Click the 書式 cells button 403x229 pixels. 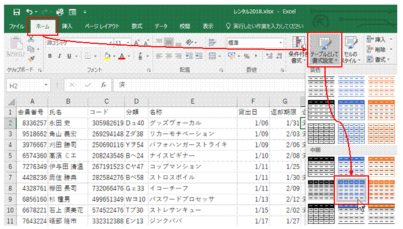pos(378,59)
